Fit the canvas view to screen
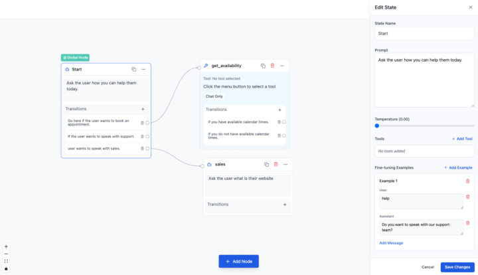This screenshot has height=275, width=478. coord(6,261)
